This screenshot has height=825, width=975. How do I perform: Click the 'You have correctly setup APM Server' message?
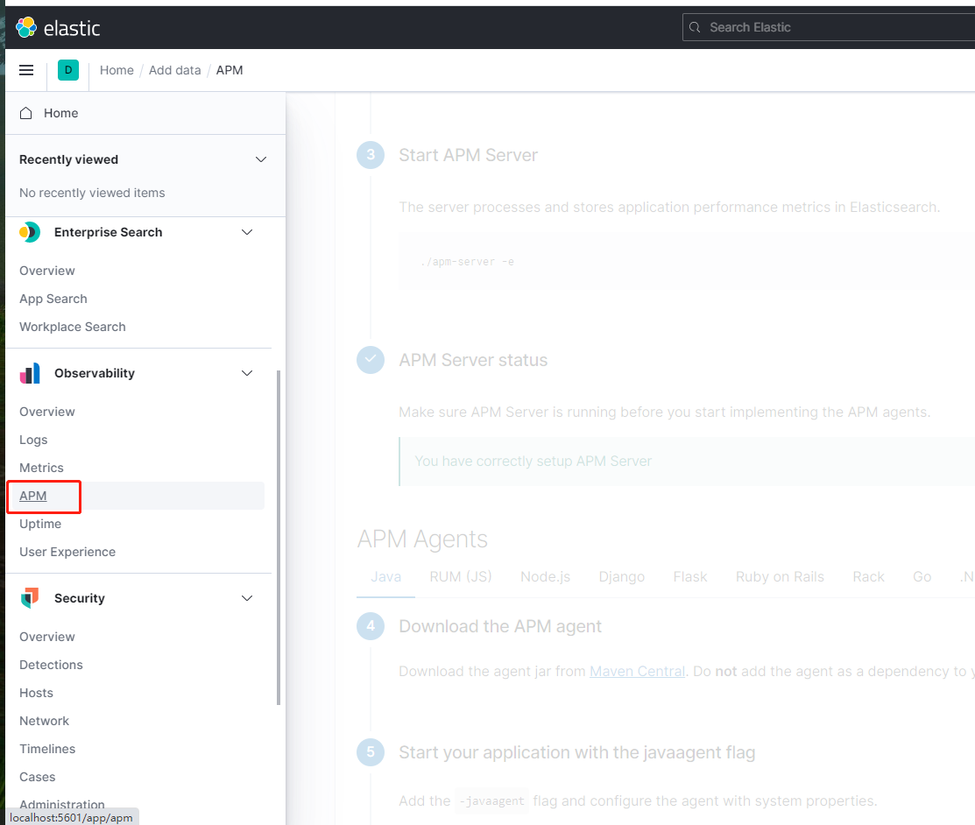pyautogui.click(x=533, y=462)
